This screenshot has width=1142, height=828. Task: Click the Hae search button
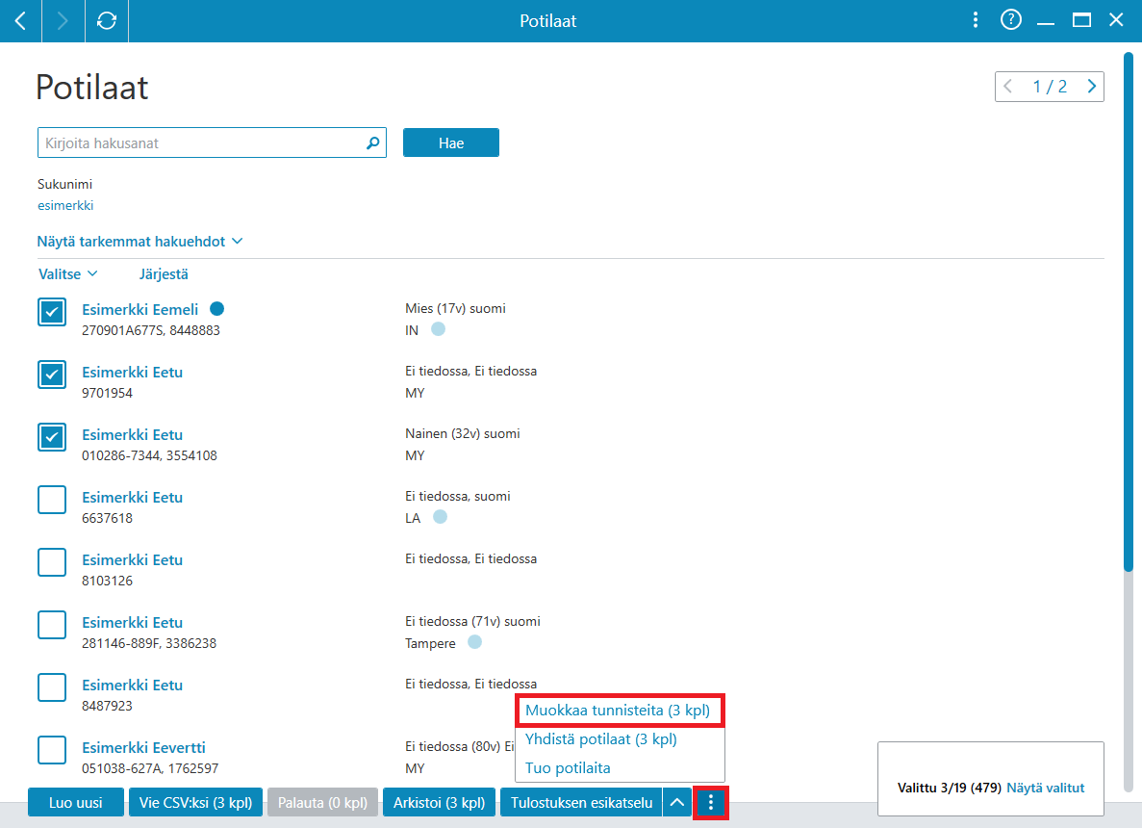(x=451, y=142)
